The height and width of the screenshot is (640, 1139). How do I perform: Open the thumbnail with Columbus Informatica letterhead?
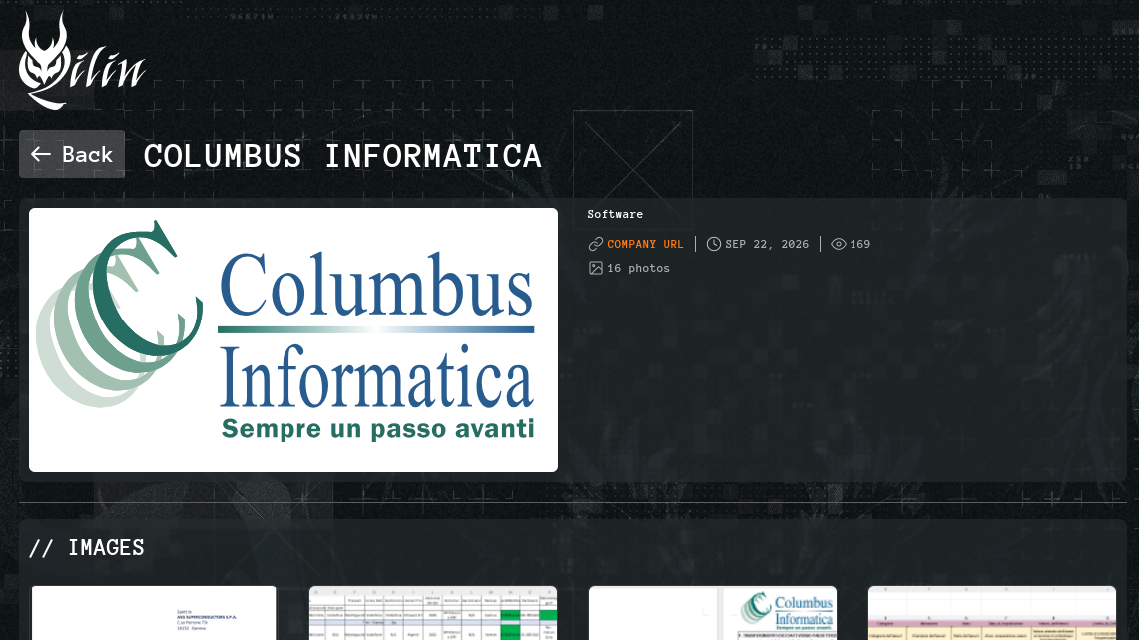click(713, 613)
